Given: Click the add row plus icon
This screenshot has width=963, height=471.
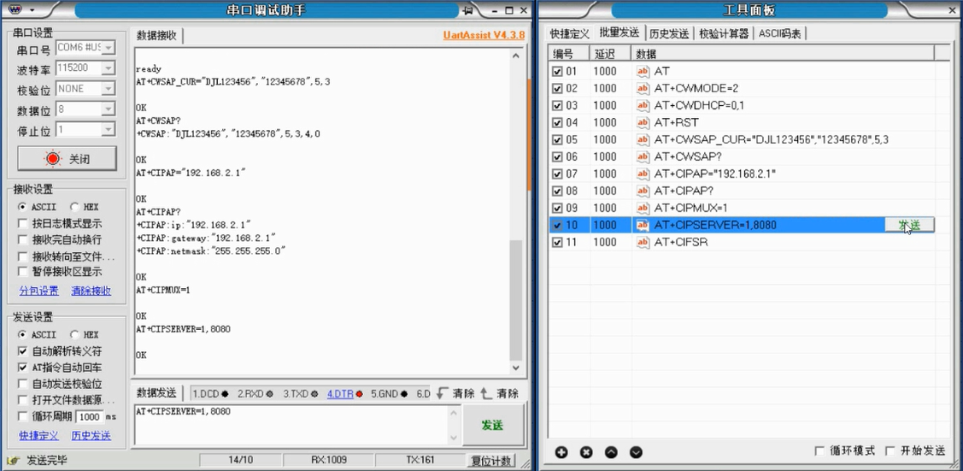Looking at the screenshot, I should click(x=561, y=452).
